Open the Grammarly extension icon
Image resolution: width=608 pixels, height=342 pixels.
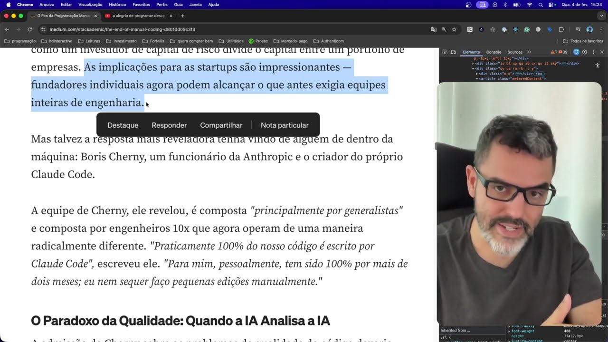coord(527,29)
